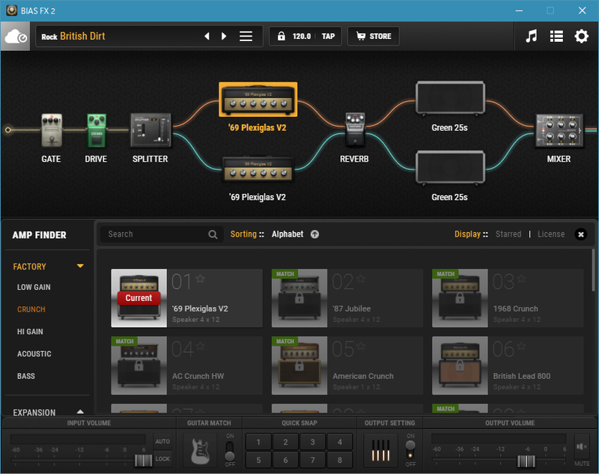Viewport: 599px width, 474px height.
Task: Star the 1968 Crunch amp
Action: (x=521, y=279)
